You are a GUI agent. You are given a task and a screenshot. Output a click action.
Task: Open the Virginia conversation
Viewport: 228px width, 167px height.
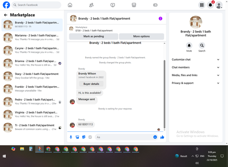point(32,115)
